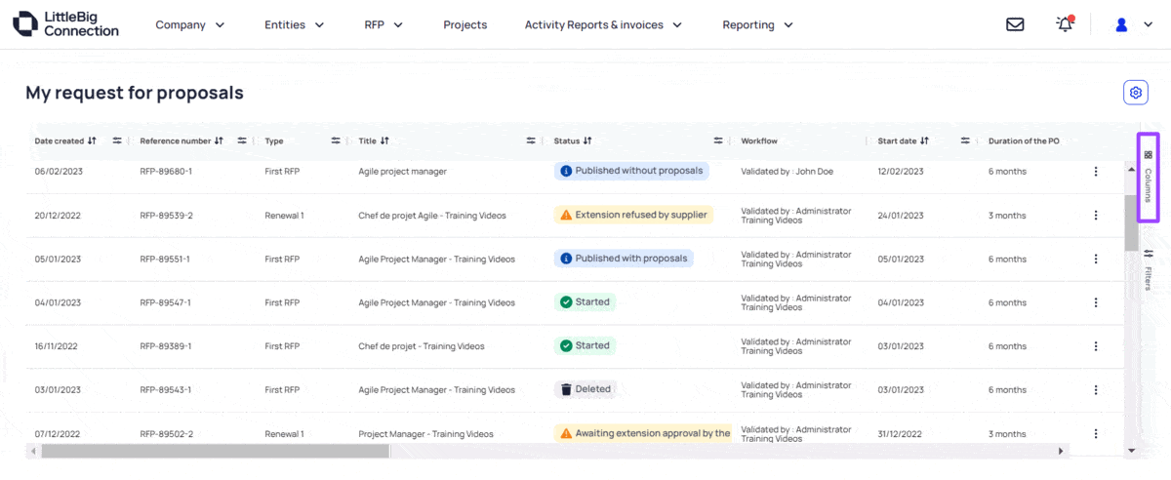1171x480 pixels.
Task: Open filter for Type column
Action: click(336, 141)
